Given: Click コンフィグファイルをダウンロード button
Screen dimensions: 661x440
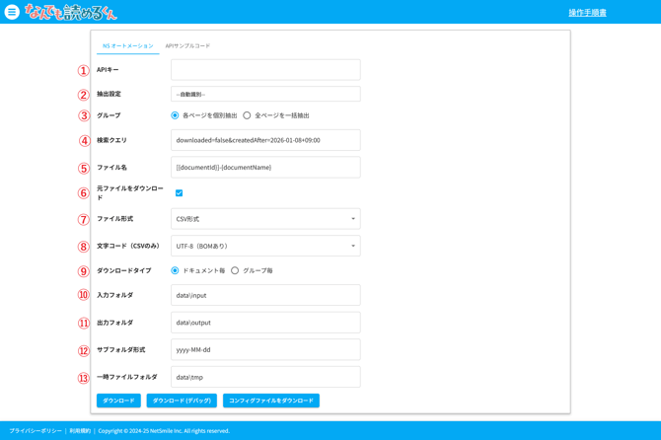Looking at the screenshot, I should click(271, 401).
